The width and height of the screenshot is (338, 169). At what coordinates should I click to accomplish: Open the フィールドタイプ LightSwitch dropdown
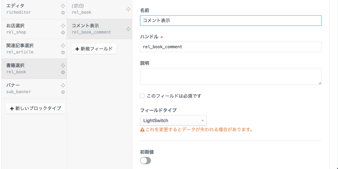pos(173,121)
